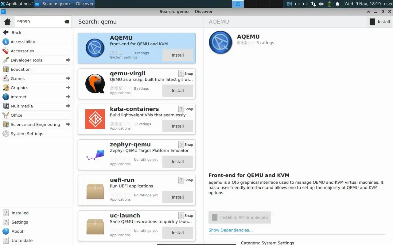Click the home icon beside search field

point(7,22)
